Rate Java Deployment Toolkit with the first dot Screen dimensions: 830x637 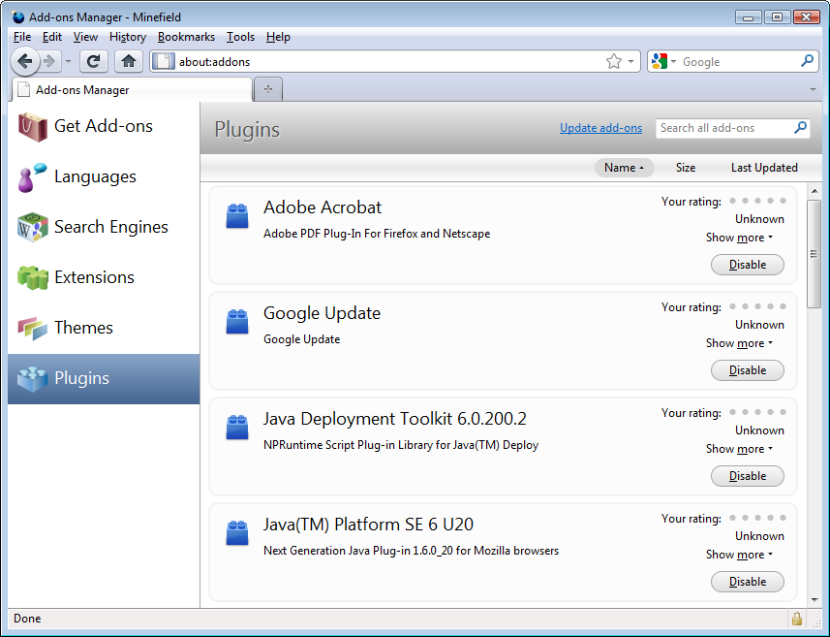732,412
